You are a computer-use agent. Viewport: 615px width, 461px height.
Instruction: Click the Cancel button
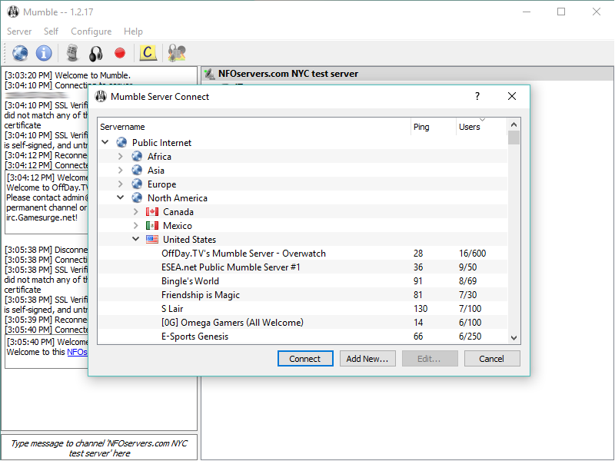tap(492, 359)
